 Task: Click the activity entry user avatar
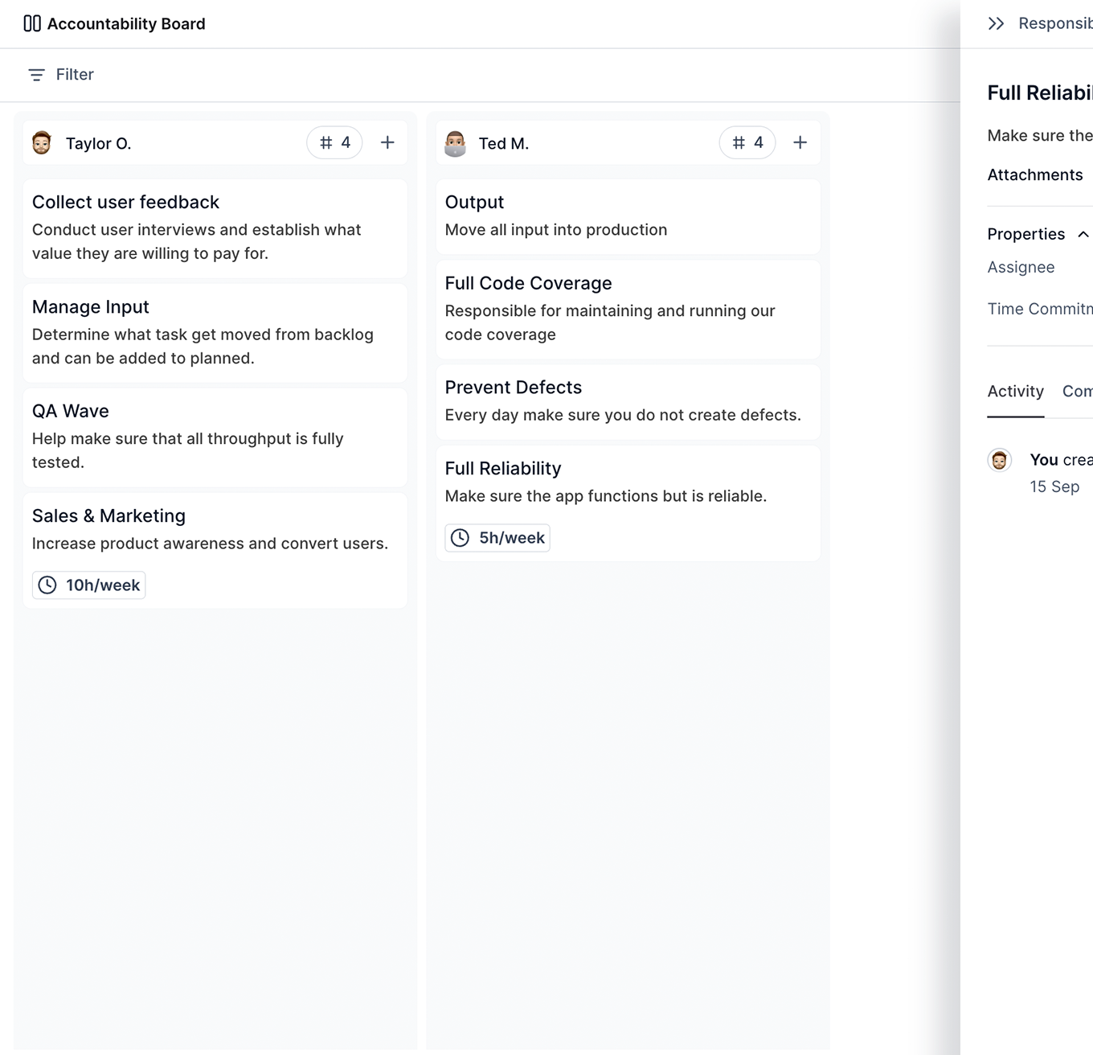click(x=999, y=460)
